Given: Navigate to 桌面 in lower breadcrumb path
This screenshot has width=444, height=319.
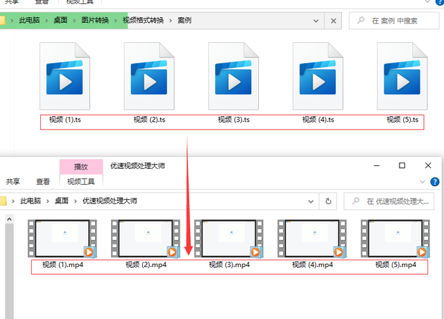Looking at the screenshot, I should pos(62,201).
